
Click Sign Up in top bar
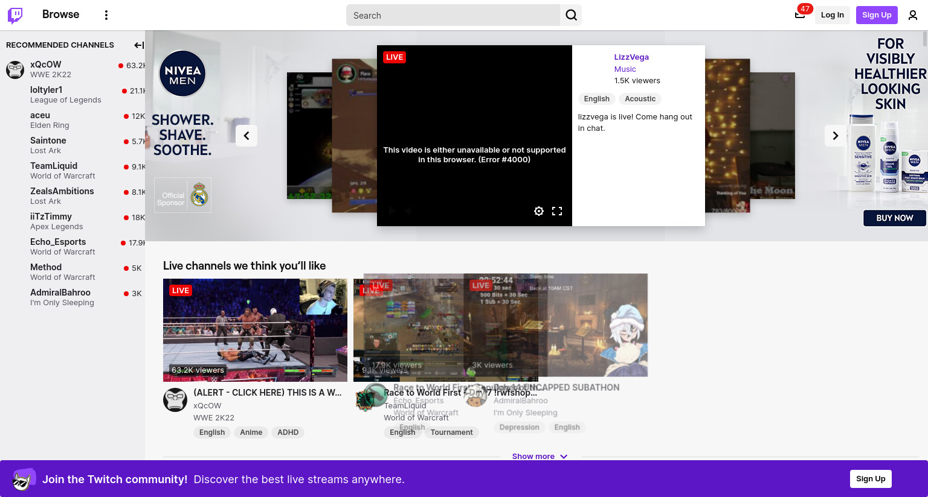pyautogui.click(x=877, y=15)
